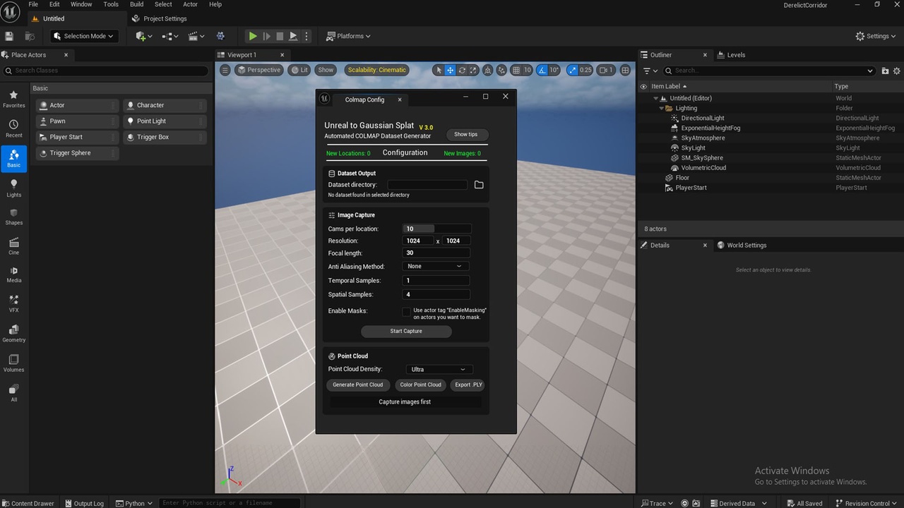This screenshot has height=508, width=904.
Task: Open the Content Drawer
Action: 28,503
